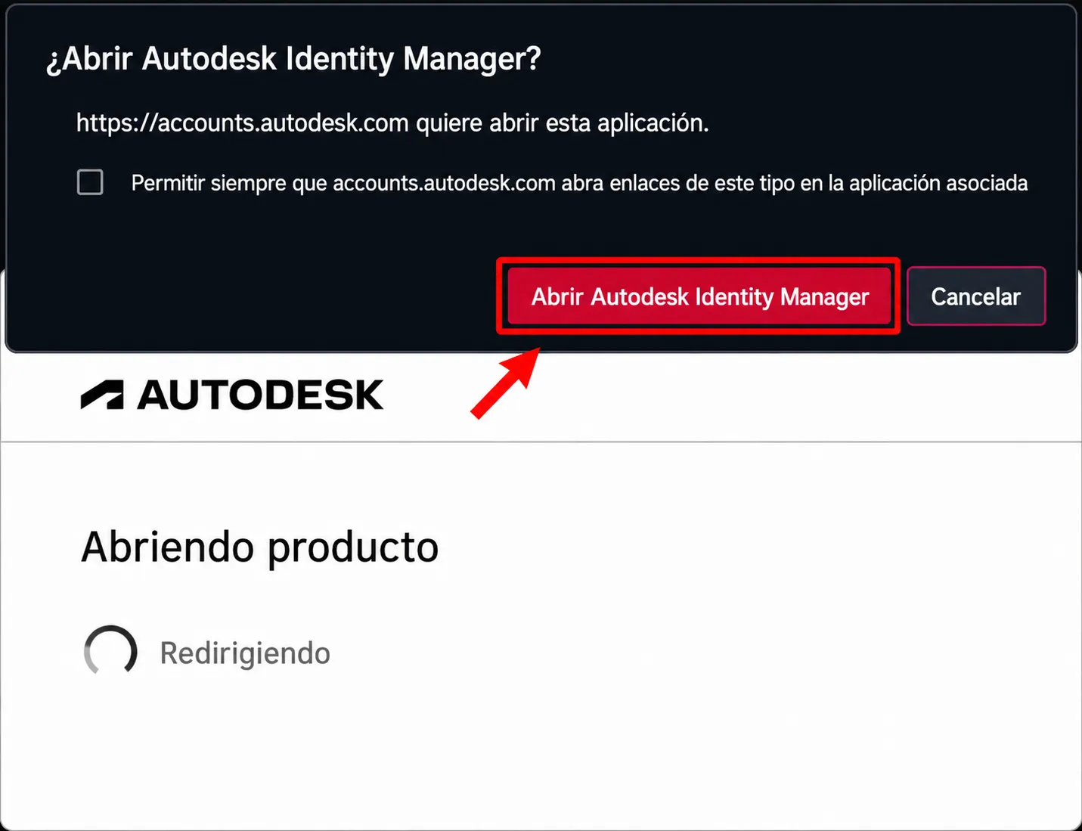Click the accounts.autodesk.com quiere abrir message
Screen dimensions: 1082x831
coord(392,122)
